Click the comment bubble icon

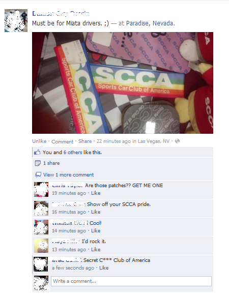[38, 174]
